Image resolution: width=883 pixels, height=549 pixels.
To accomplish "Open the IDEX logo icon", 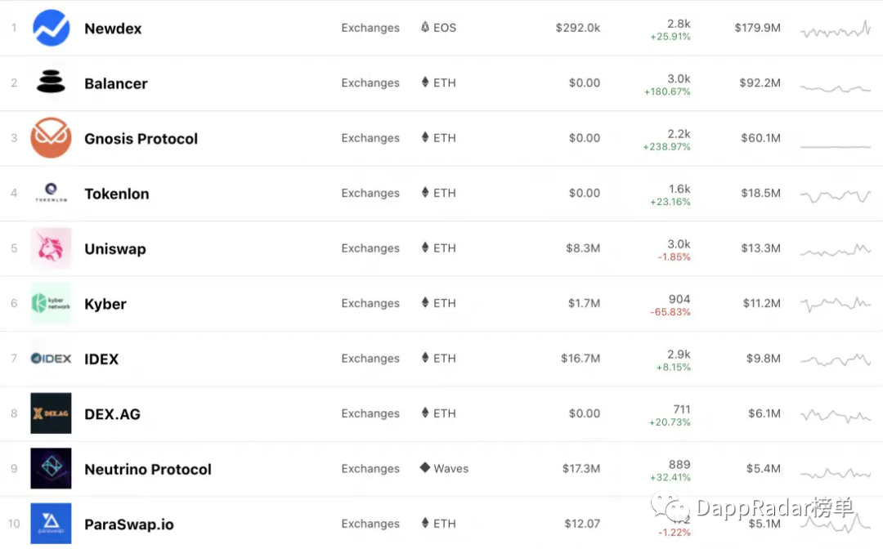I will [x=51, y=359].
